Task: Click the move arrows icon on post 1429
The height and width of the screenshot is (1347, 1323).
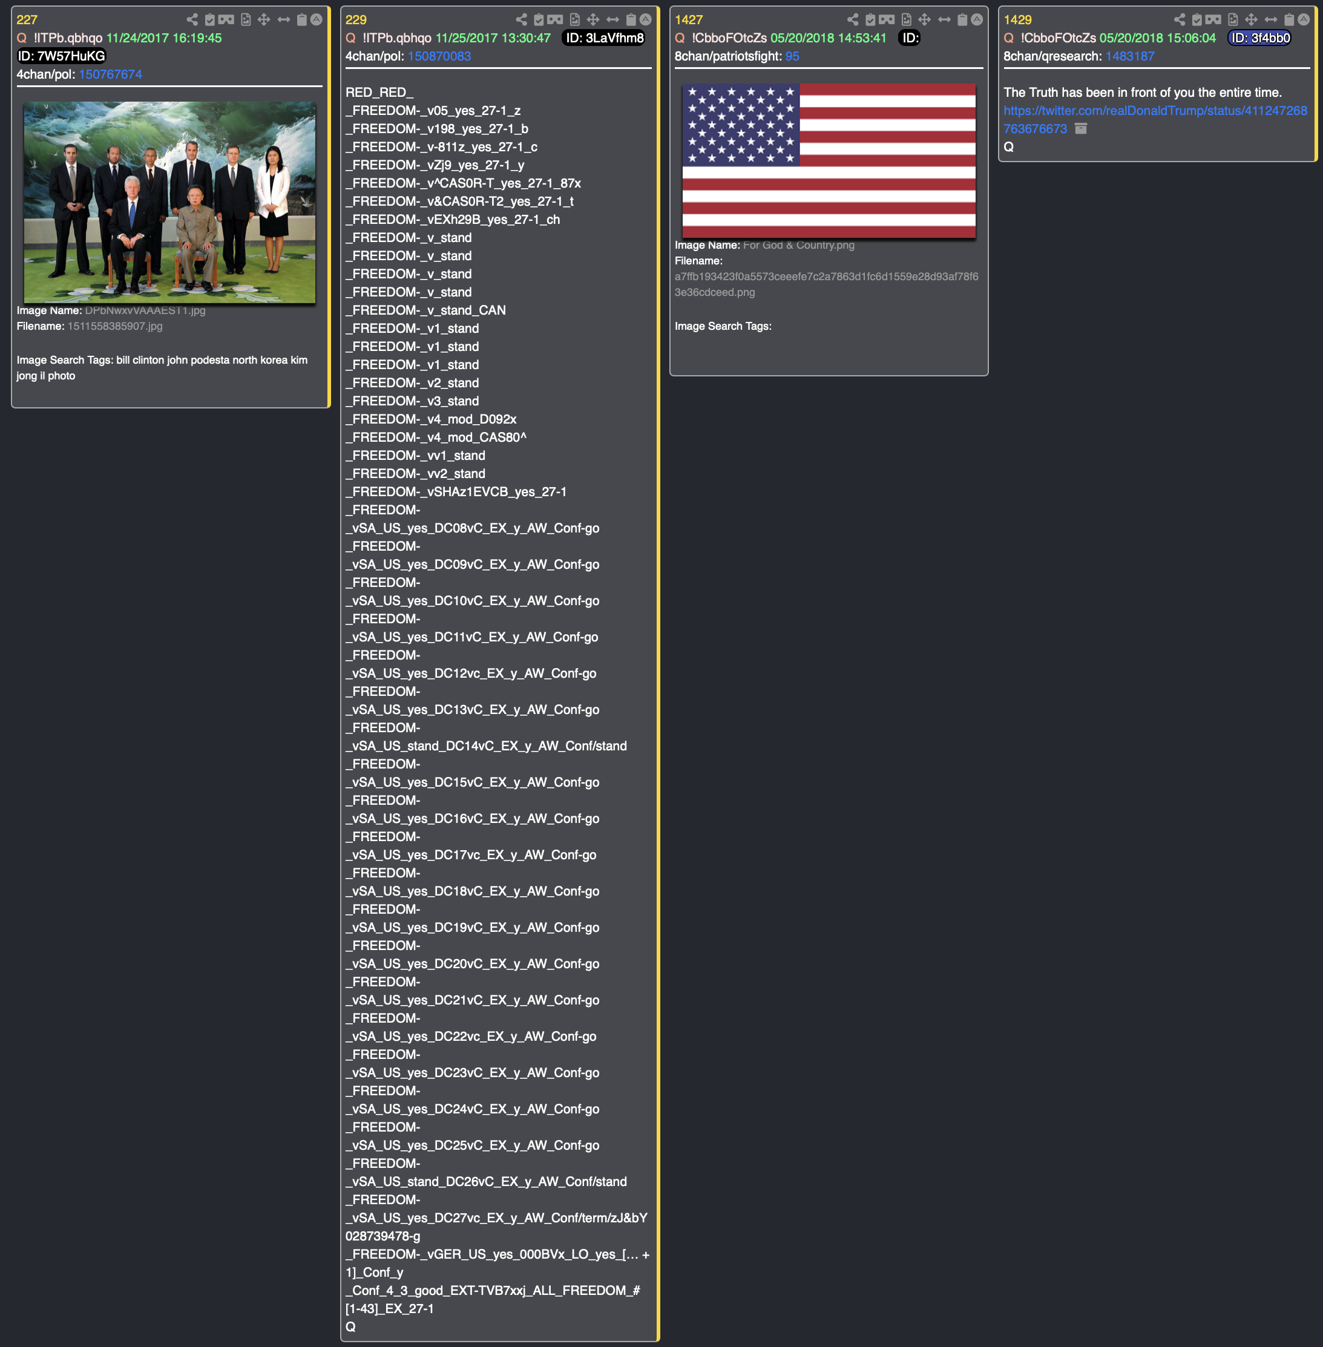Action: (x=1251, y=19)
